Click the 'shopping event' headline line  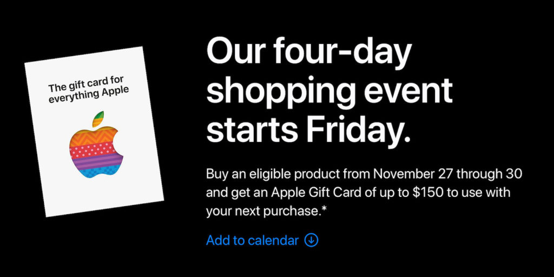(x=329, y=91)
